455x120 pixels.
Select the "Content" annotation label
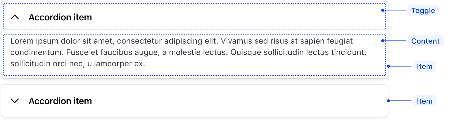pos(425,41)
